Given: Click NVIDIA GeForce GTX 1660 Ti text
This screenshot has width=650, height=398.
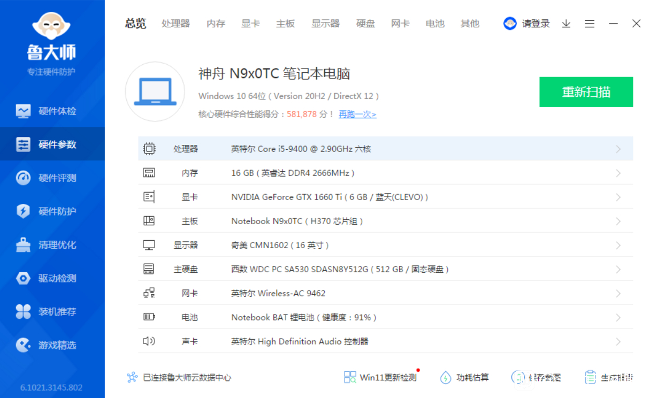Looking at the screenshot, I should tap(330, 197).
